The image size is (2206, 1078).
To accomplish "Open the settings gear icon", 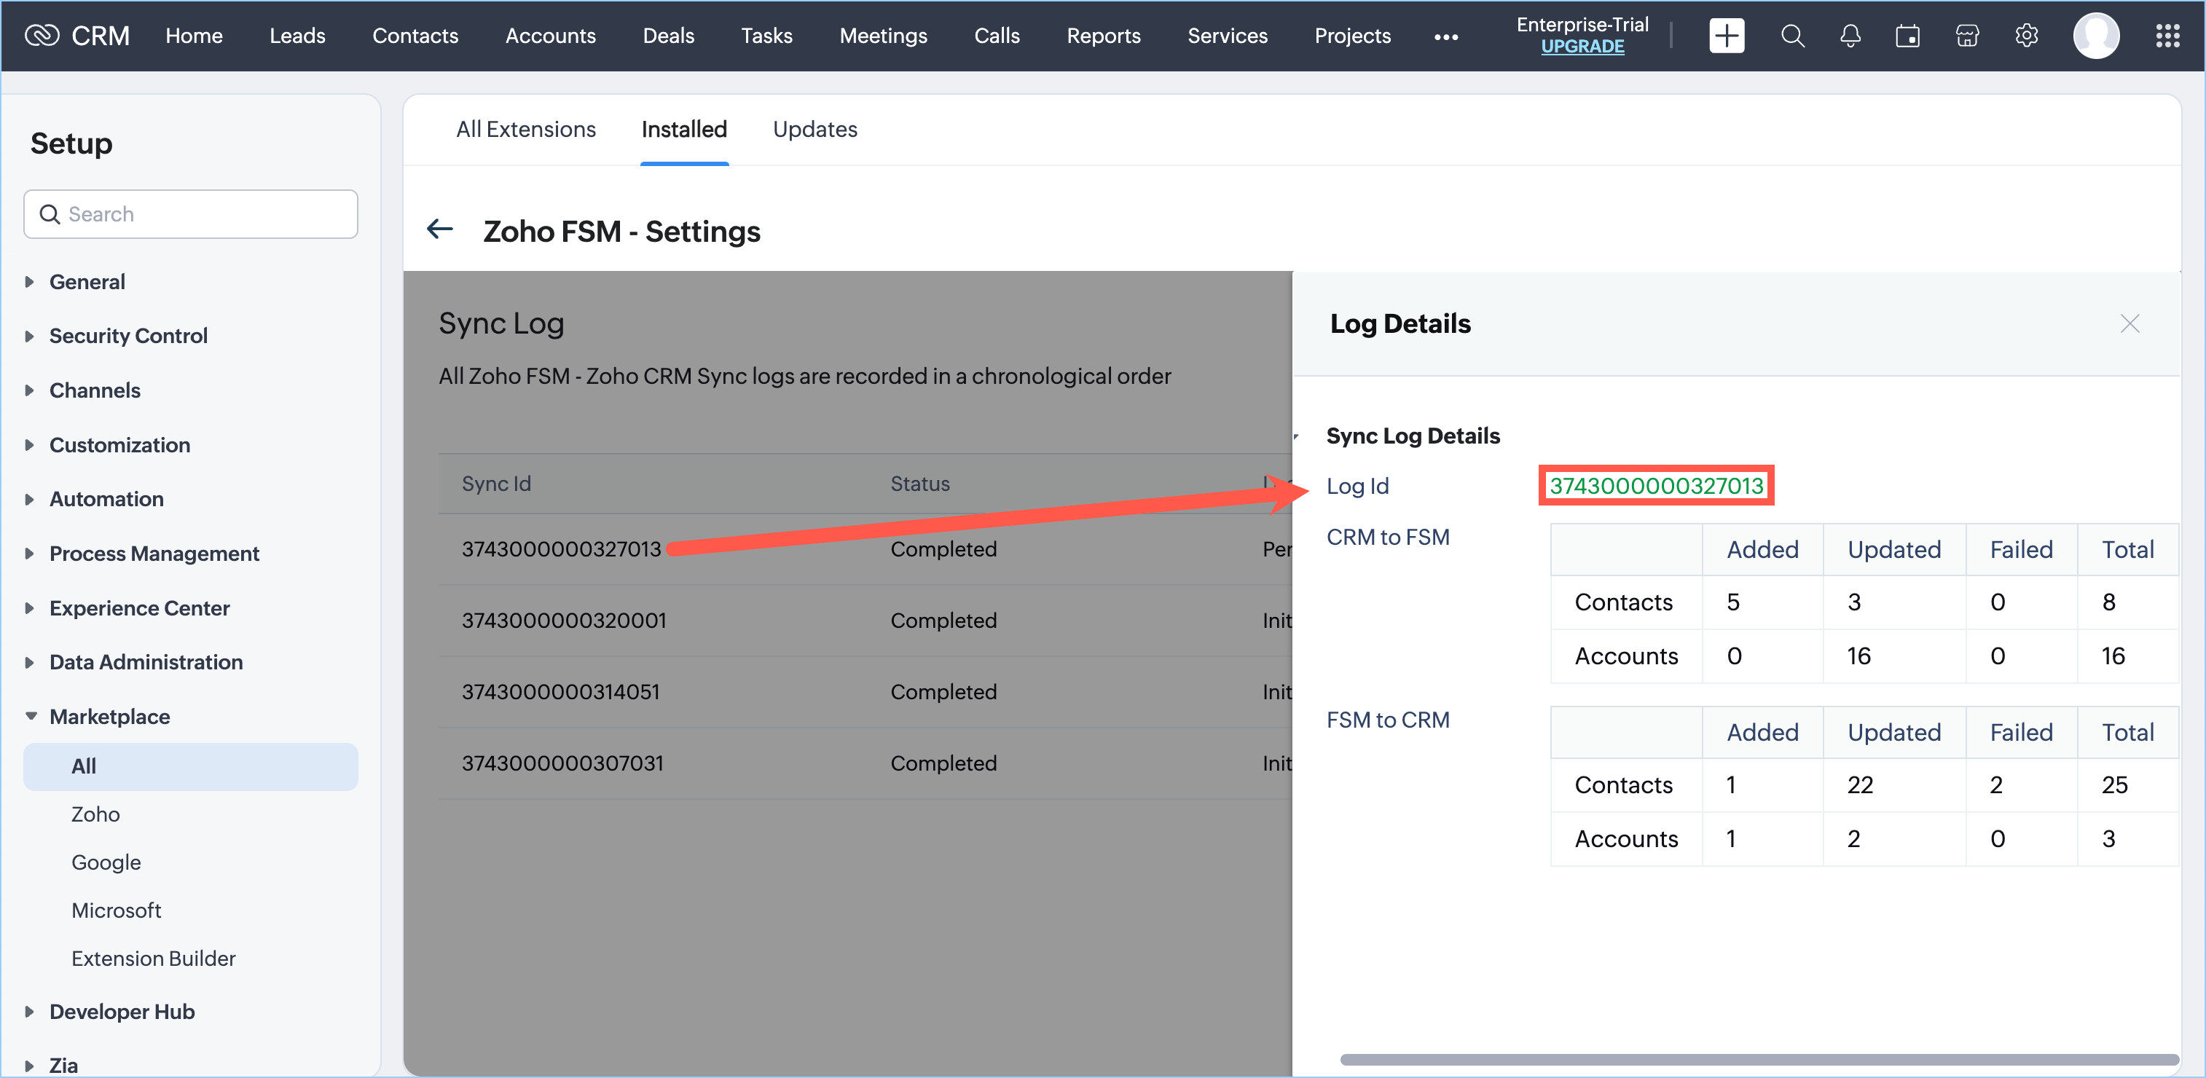I will click(2026, 36).
